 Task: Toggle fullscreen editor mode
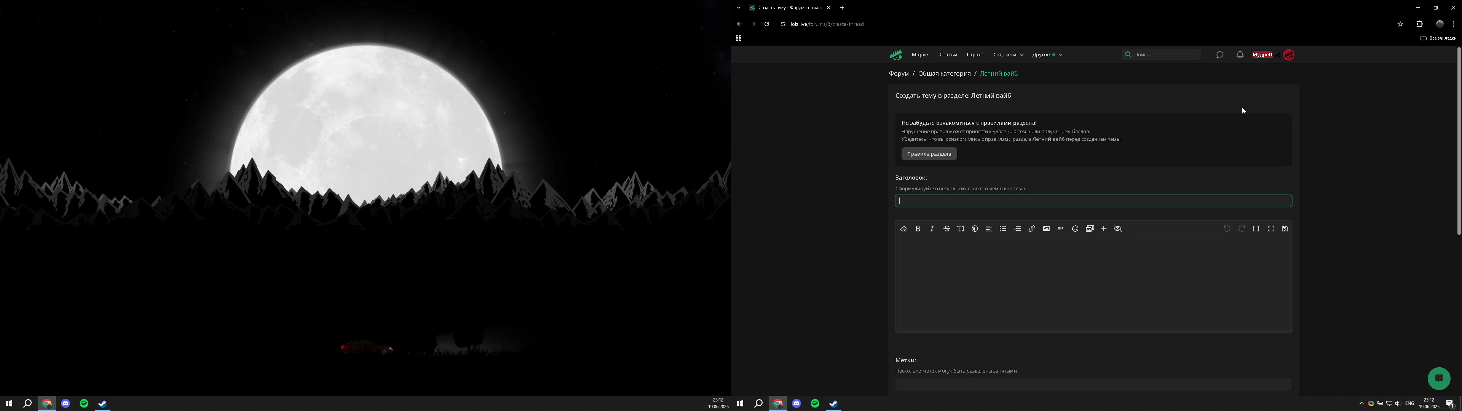[x=1271, y=229]
